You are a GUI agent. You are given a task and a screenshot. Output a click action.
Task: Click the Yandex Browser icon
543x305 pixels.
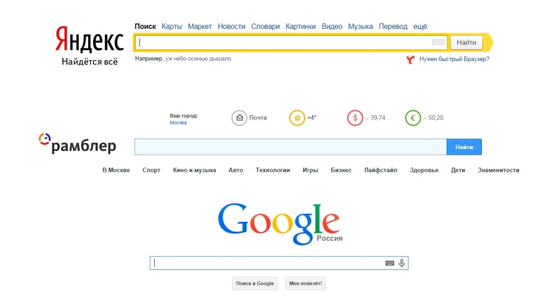pos(410,60)
